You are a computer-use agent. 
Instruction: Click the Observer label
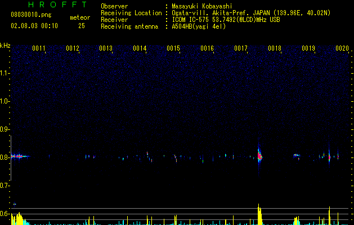point(114,6)
